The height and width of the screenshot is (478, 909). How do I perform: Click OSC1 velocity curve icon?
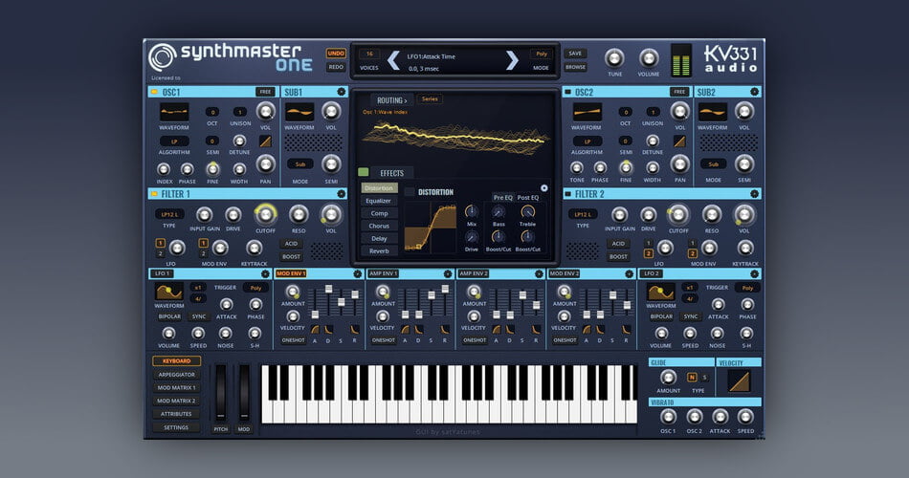click(265, 141)
